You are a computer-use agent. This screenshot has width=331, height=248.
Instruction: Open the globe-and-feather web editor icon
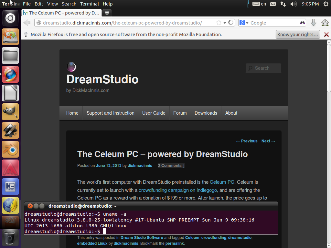[10, 206]
